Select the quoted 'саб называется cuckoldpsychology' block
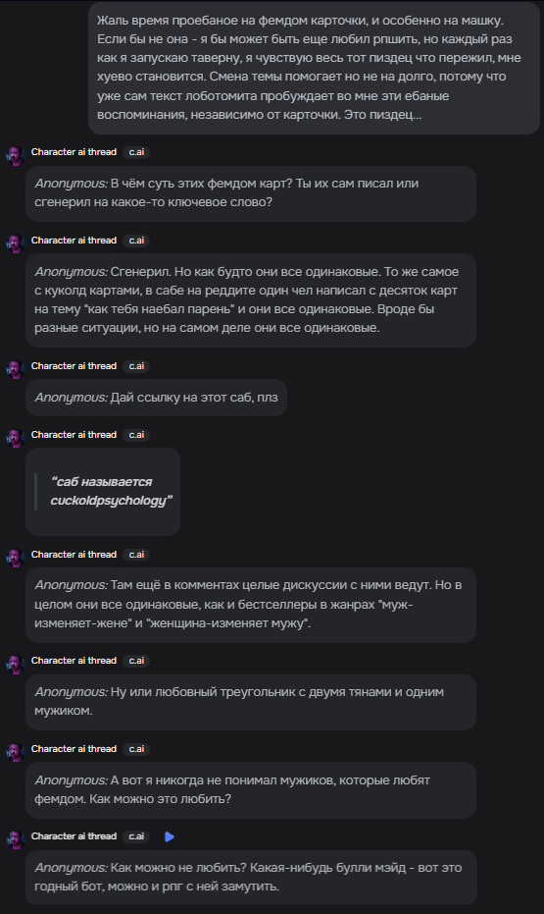Image resolution: width=544 pixels, height=914 pixels. pyautogui.click(x=103, y=492)
